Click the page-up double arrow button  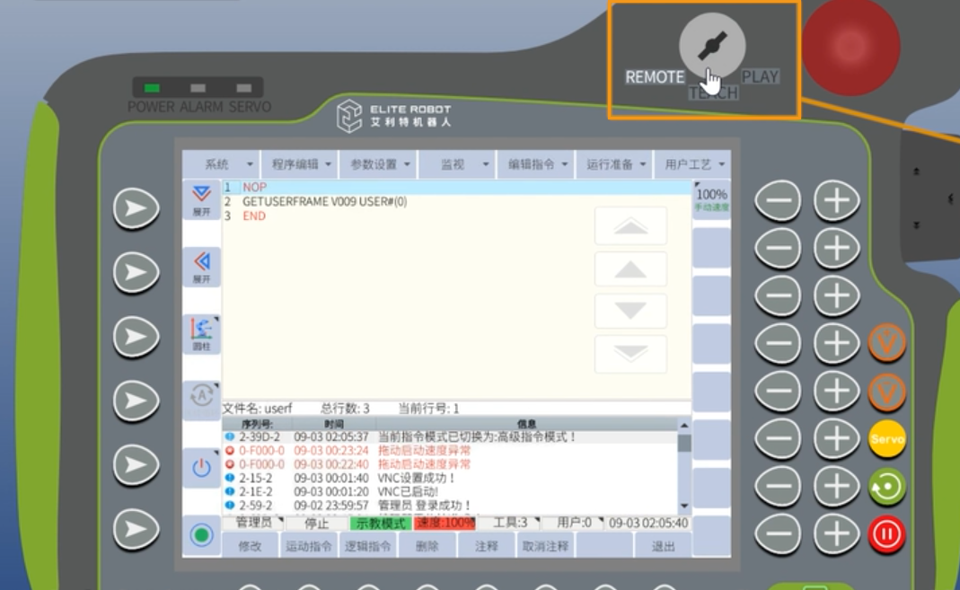pos(630,226)
